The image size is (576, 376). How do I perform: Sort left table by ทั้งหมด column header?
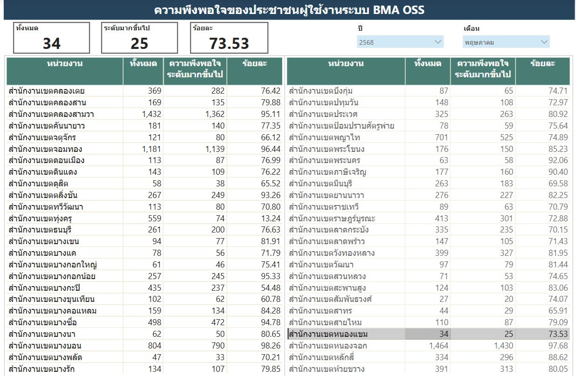(x=143, y=64)
